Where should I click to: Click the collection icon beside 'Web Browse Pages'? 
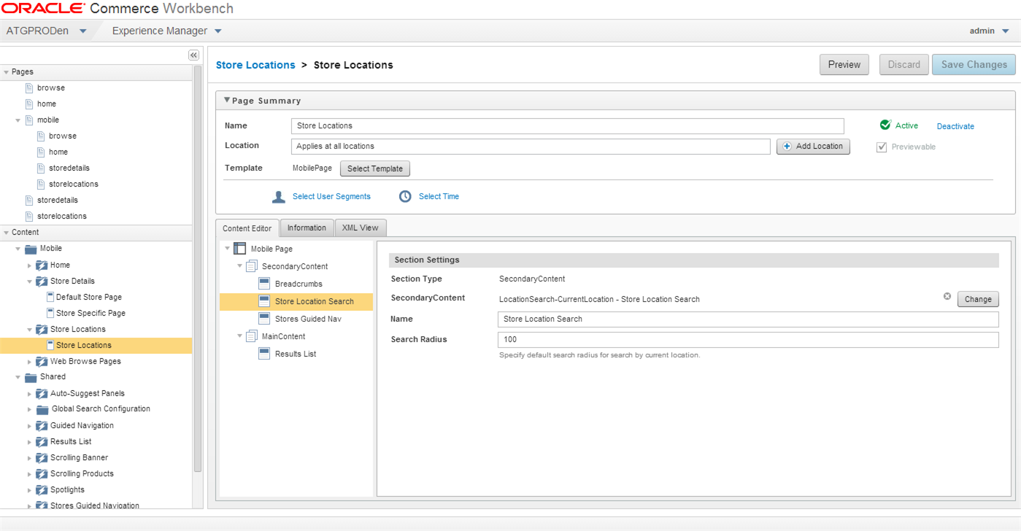tap(42, 361)
